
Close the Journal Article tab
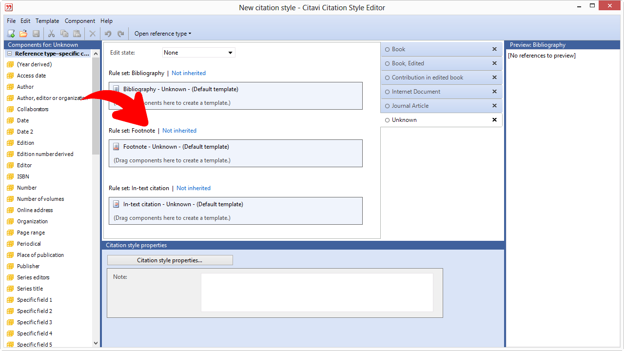coord(494,106)
